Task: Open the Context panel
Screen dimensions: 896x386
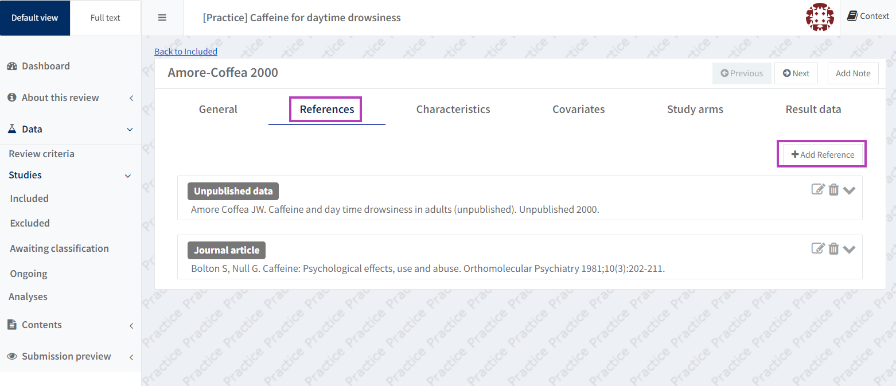Action: (x=868, y=17)
